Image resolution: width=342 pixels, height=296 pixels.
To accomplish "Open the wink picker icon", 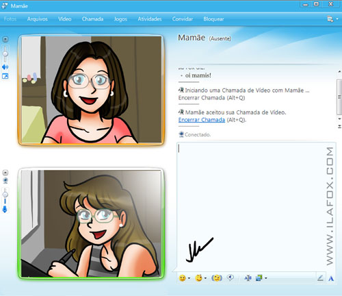I will [198, 277].
